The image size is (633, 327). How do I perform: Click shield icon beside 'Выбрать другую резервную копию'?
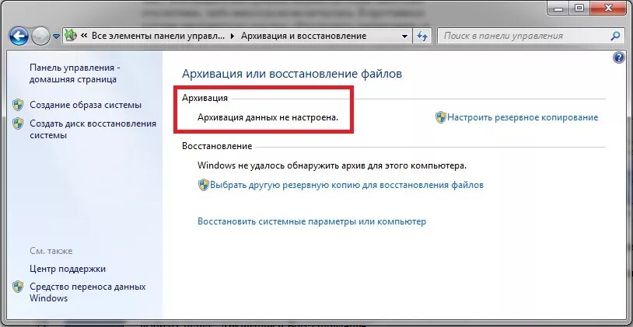[x=204, y=185]
